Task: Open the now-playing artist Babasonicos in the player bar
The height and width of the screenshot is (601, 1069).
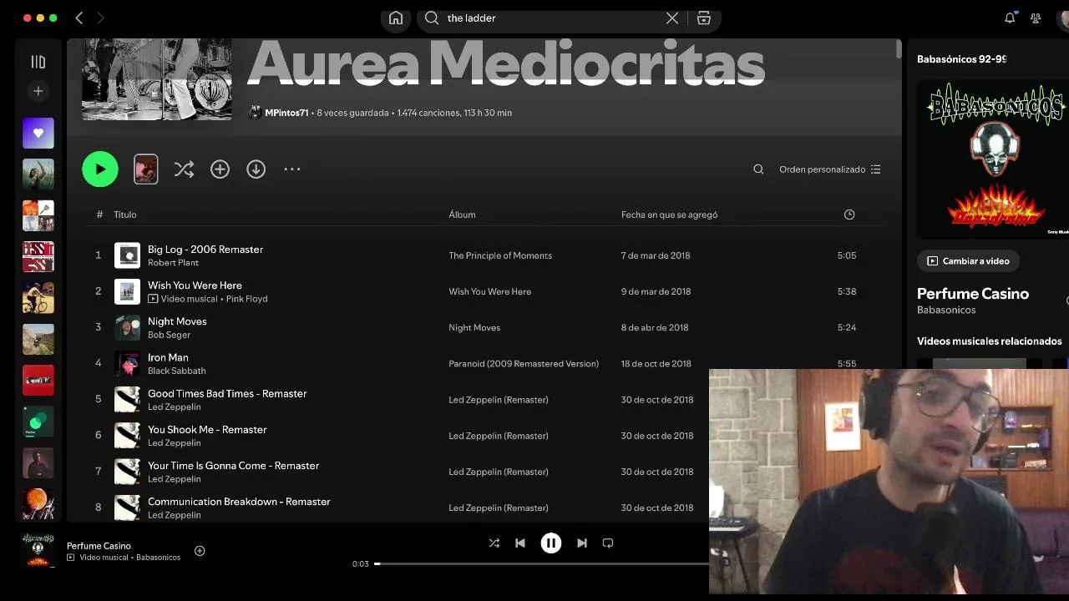Action: coord(158,558)
